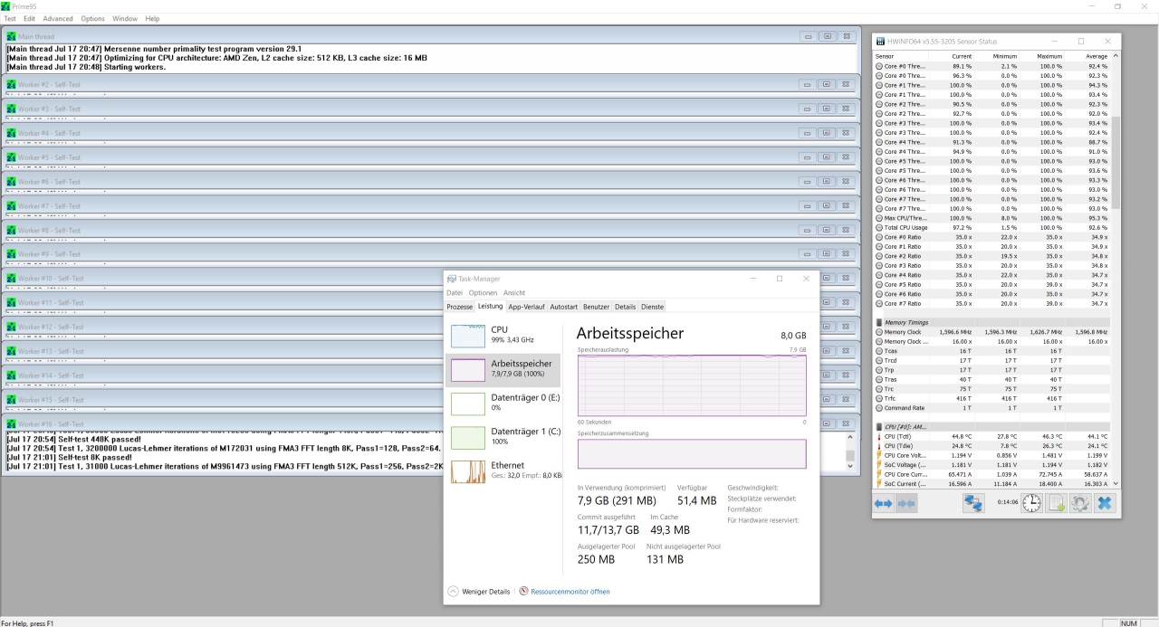Collapse Task Manager with Weniger Details

479,591
